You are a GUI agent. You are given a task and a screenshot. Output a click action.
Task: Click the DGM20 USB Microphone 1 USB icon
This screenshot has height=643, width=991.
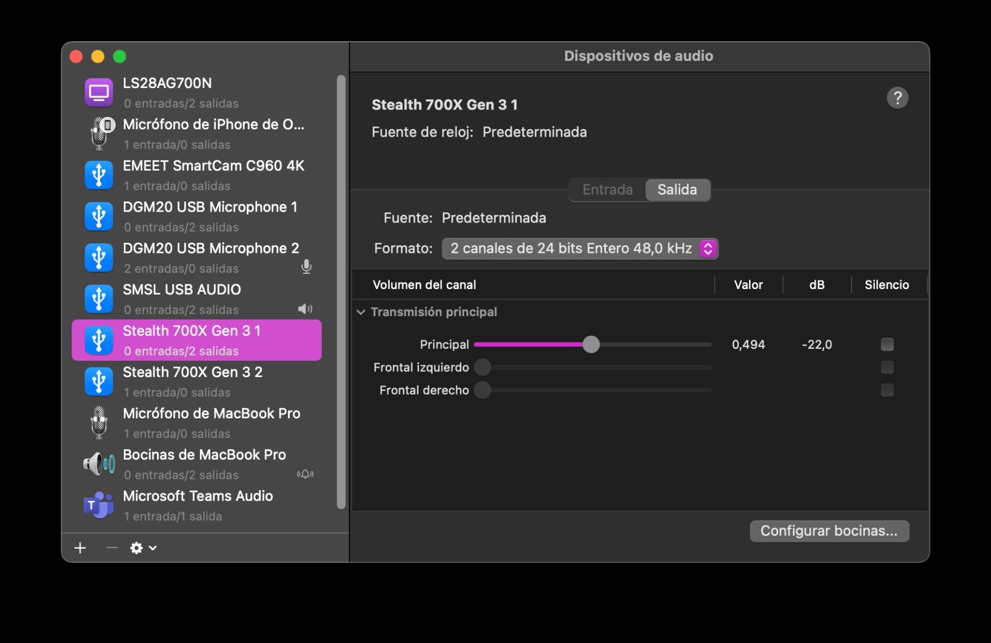point(99,216)
